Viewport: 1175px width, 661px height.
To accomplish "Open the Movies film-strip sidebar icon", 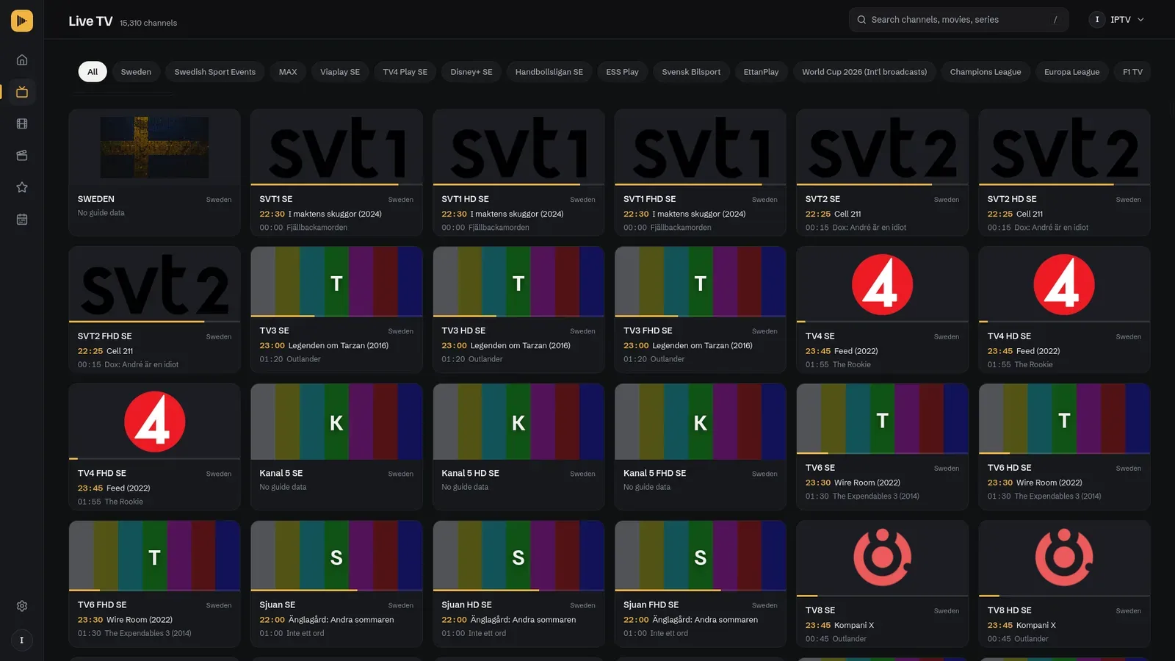I will click(x=22, y=124).
